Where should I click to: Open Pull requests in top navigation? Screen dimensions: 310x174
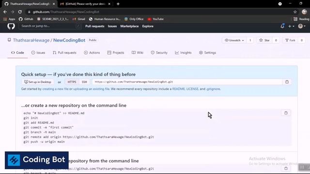95,26
